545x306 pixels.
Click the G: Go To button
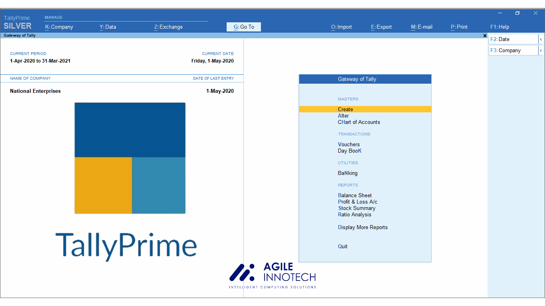244,27
